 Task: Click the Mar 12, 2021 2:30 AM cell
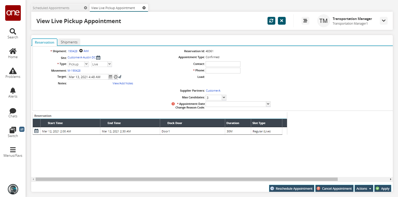tap(130, 131)
